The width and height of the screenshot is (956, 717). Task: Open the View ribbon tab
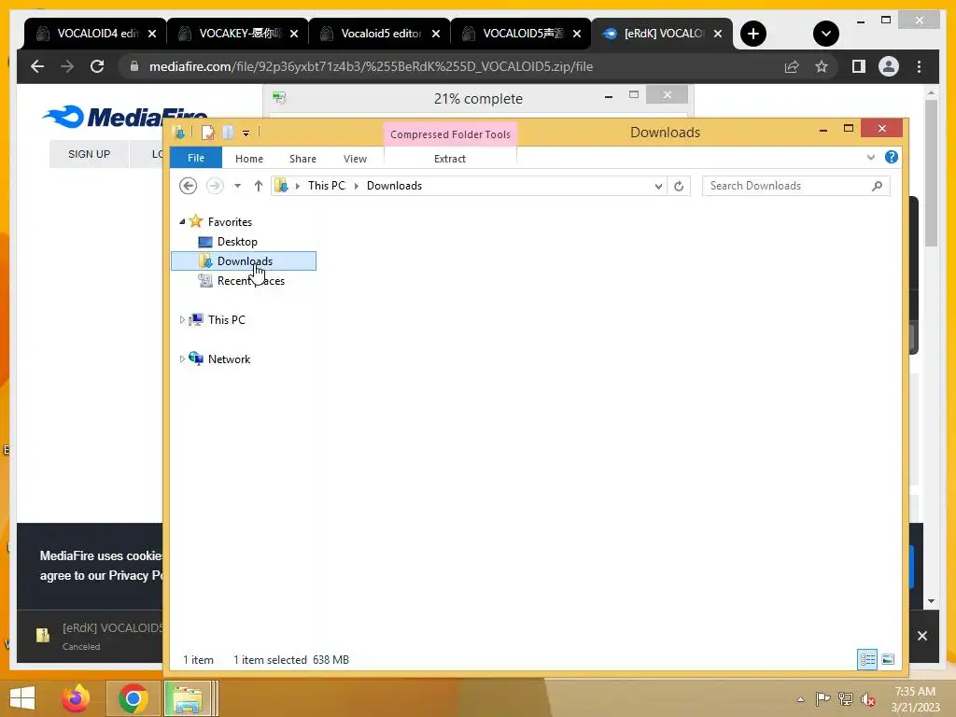355,159
